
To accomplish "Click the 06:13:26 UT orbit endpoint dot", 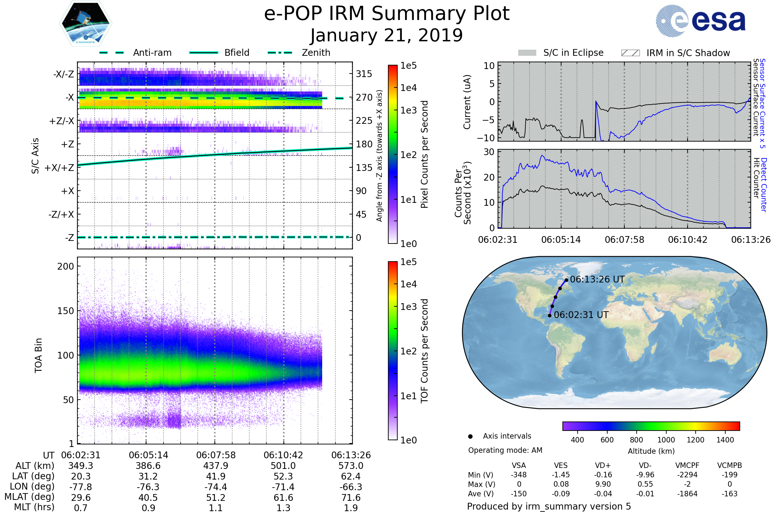I will tap(566, 280).
